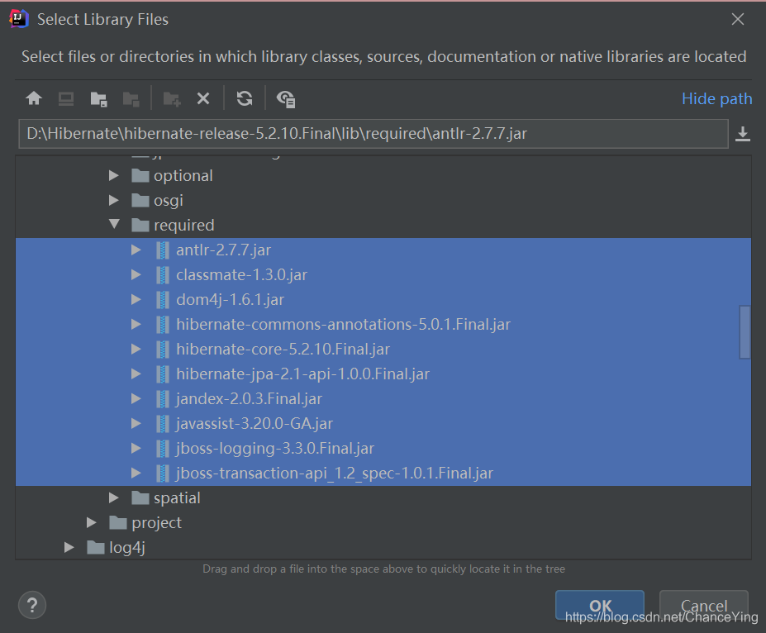Click the antlr-2.7.7.jar archive icon
This screenshot has height=633, width=766.
(163, 250)
